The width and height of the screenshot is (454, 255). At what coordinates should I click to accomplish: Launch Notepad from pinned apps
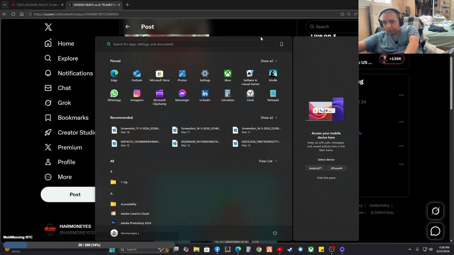point(273,96)
